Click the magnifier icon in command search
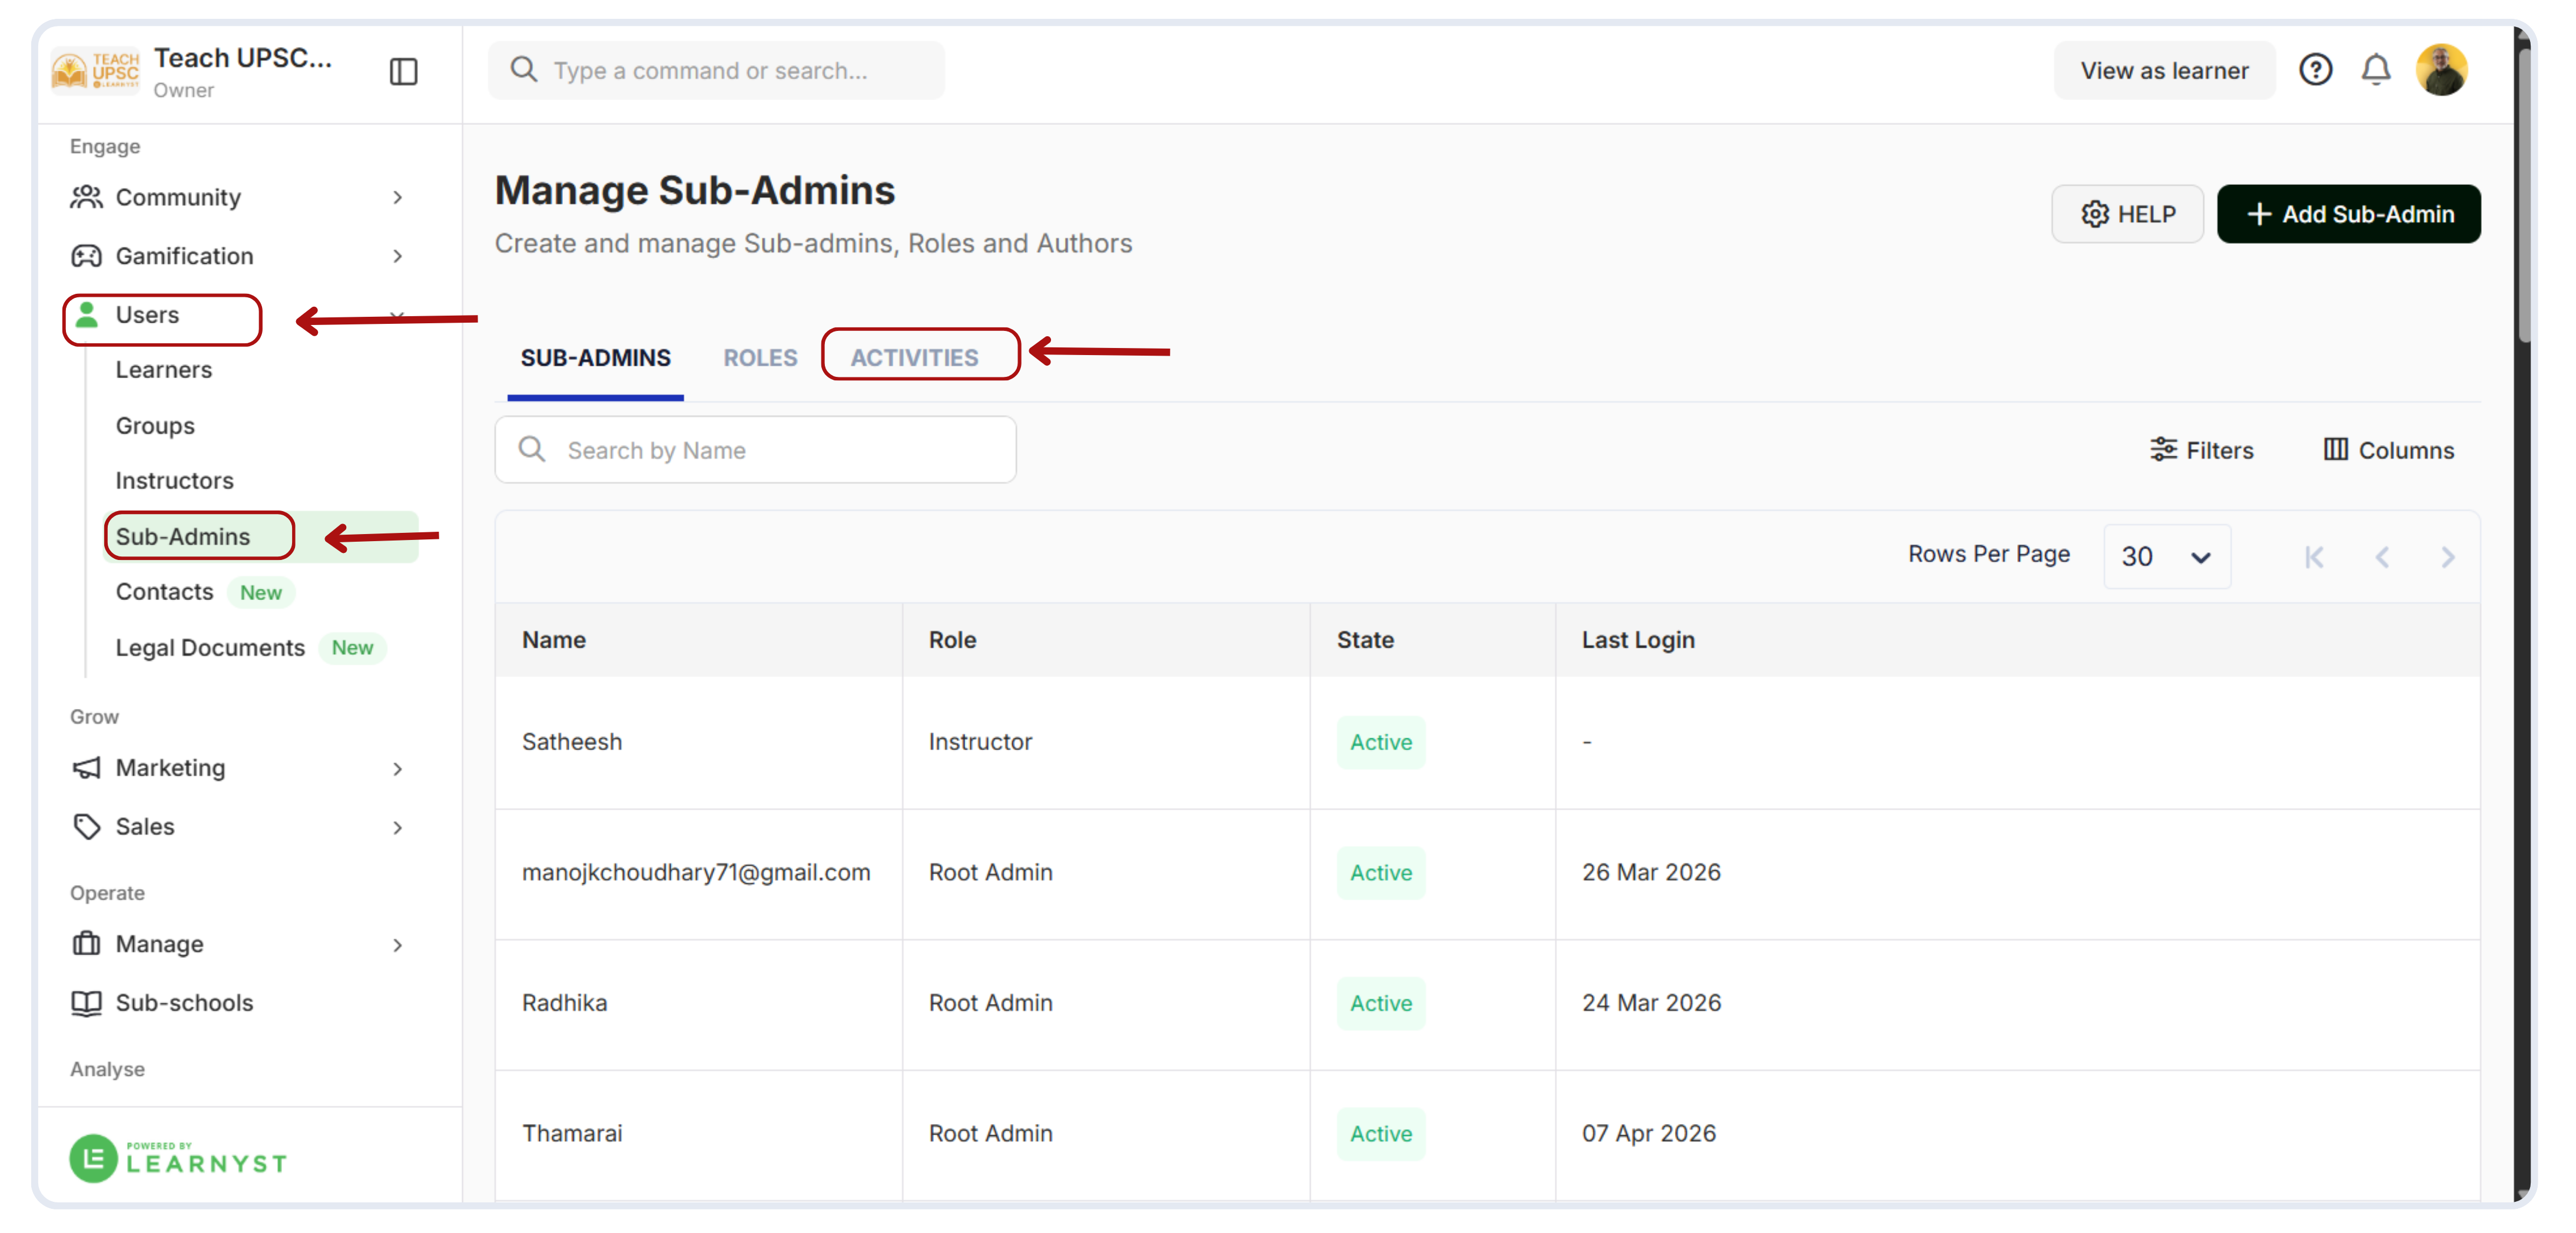 pos(524,70)
